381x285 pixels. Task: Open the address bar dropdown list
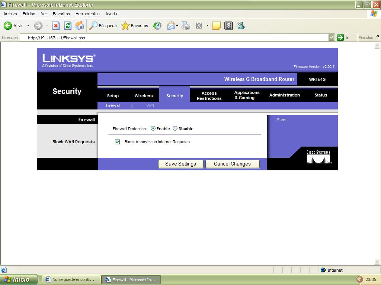(331, 37)
